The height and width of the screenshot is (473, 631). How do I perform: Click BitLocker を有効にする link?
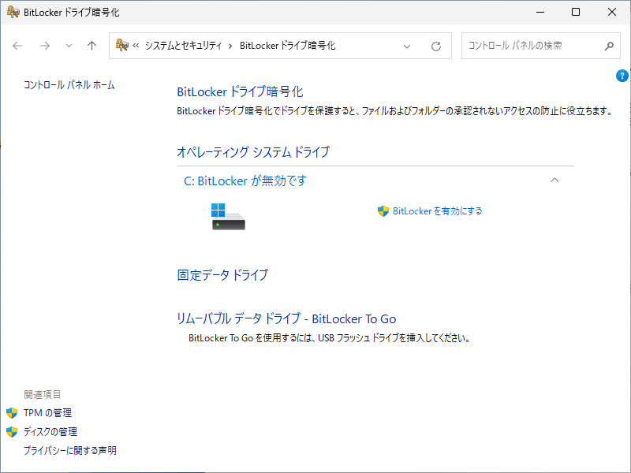[x=438, y=210]
